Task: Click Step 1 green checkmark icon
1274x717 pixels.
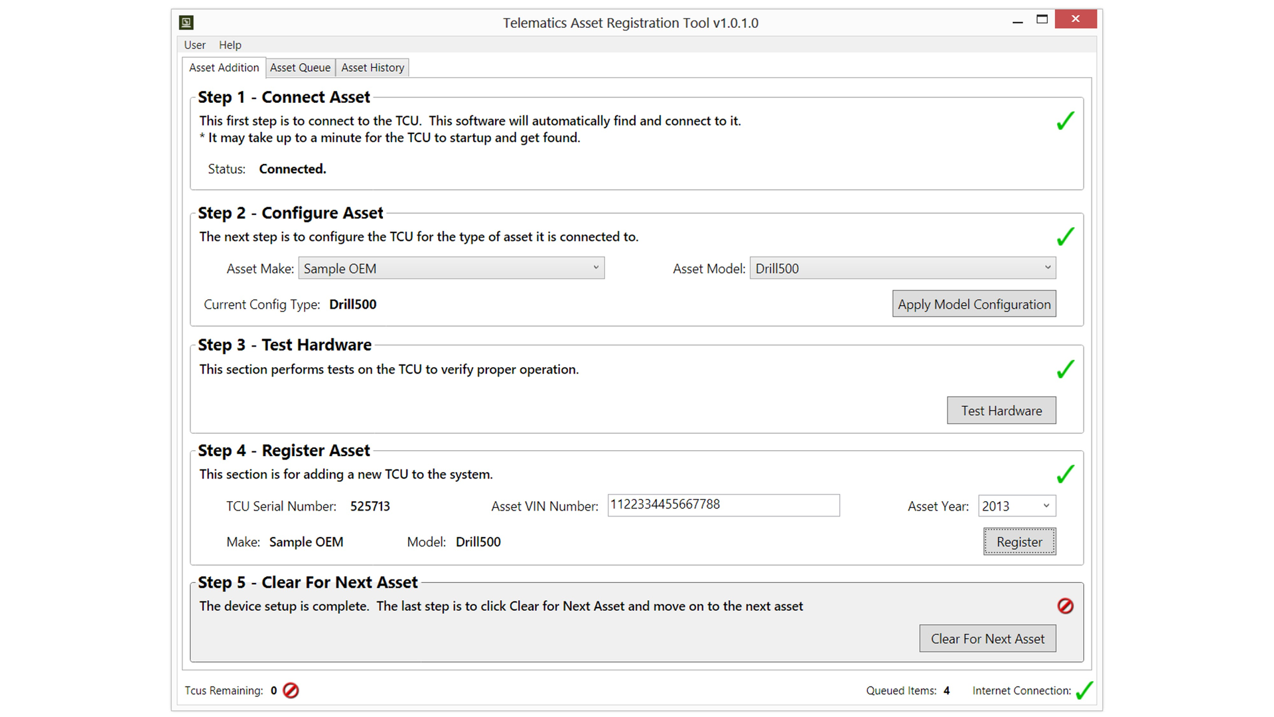Action: point(1065,120)
